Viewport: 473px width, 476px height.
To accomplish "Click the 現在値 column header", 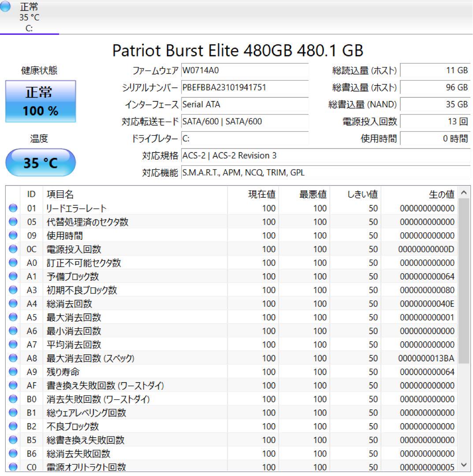I will point(253,194).
